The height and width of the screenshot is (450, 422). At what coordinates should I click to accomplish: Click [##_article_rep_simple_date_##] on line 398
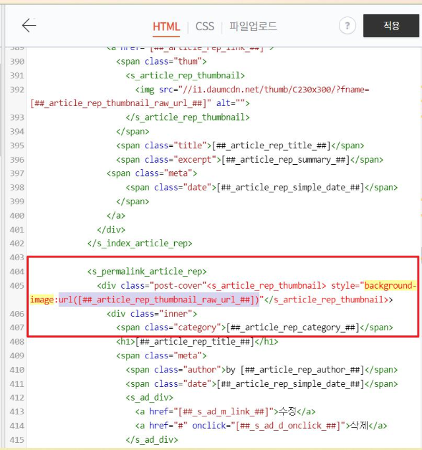point(290,187)
